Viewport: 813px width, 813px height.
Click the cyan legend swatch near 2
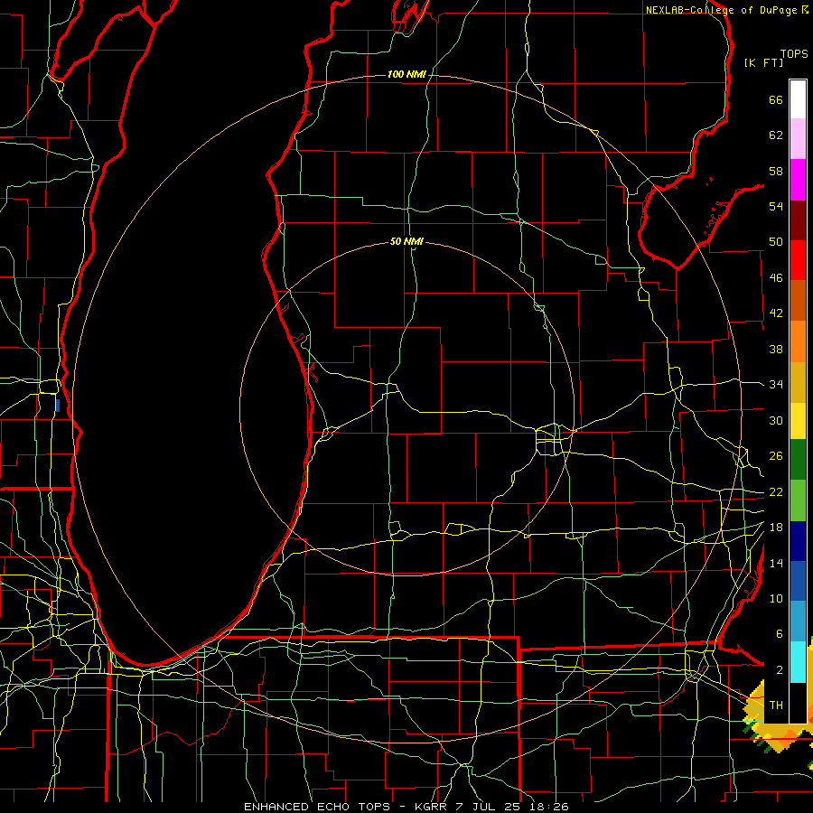[798, 662]
